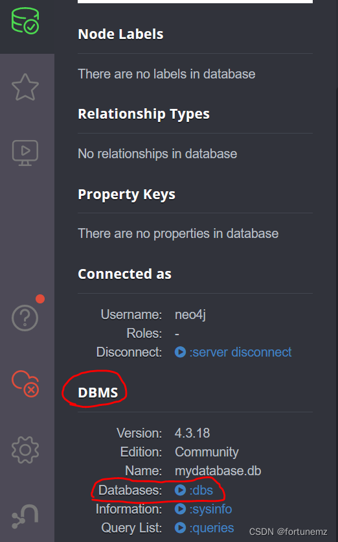
Task: Select the neo4j username value
Action: 190,315
